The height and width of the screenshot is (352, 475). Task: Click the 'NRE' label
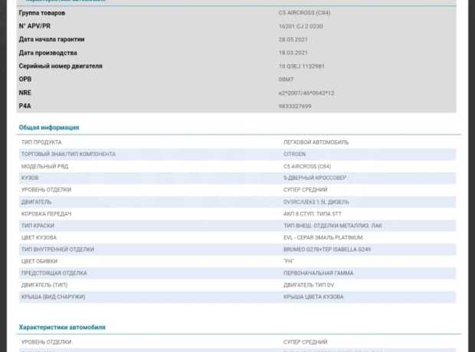[x=25, y=93]
